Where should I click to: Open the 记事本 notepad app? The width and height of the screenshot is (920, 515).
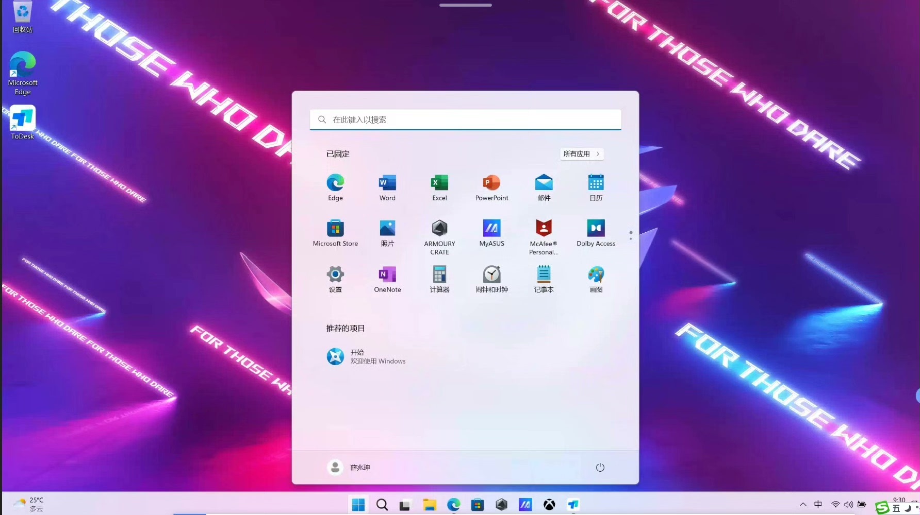(544, 279)
